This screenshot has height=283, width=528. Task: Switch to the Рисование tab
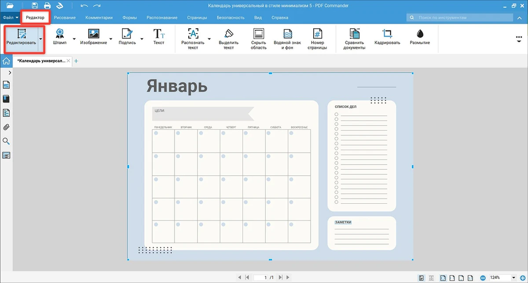pyautogui.click(x=65, y=18)
